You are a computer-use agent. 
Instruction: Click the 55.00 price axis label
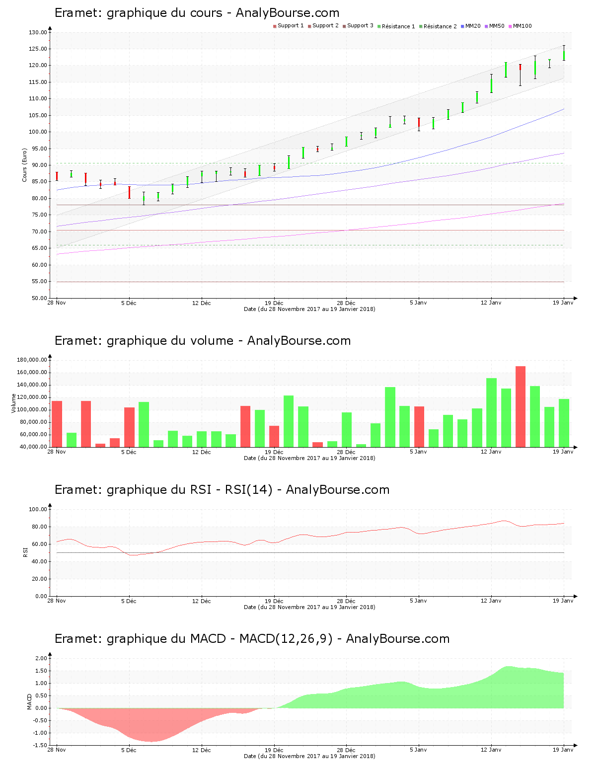pyautogui.click(x=39, y=281)
